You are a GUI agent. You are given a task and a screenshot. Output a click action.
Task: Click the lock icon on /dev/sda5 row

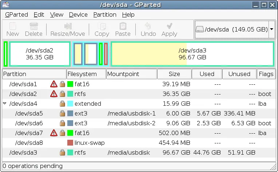coord(62,113)
